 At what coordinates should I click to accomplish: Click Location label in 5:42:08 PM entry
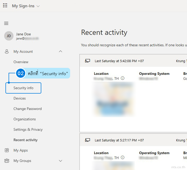tap(101, 74)
